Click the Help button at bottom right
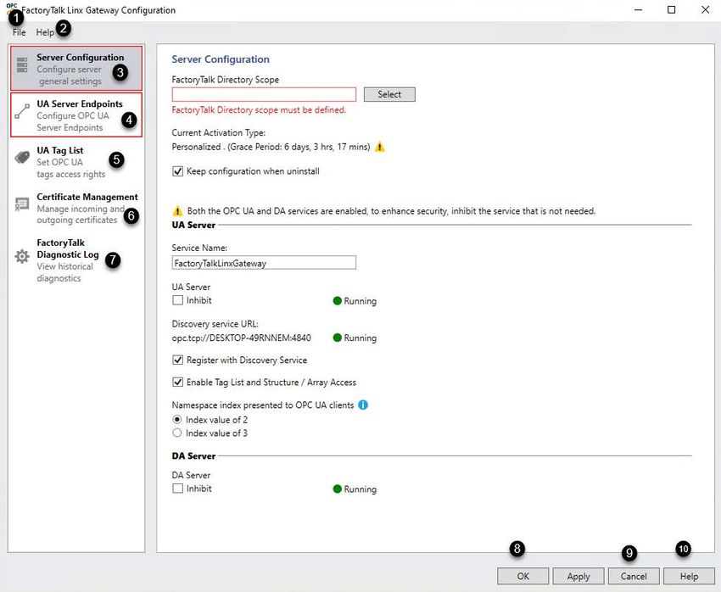The image size is (721, 592). pyautogui.click(x=690, y=577)
